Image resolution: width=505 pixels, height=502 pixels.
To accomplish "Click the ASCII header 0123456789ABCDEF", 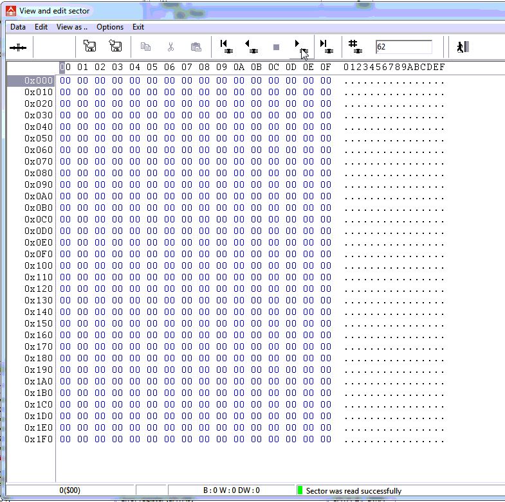I will [x=394, y=67].
